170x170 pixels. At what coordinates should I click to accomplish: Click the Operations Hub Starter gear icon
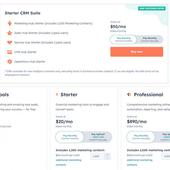click(10, 61)
